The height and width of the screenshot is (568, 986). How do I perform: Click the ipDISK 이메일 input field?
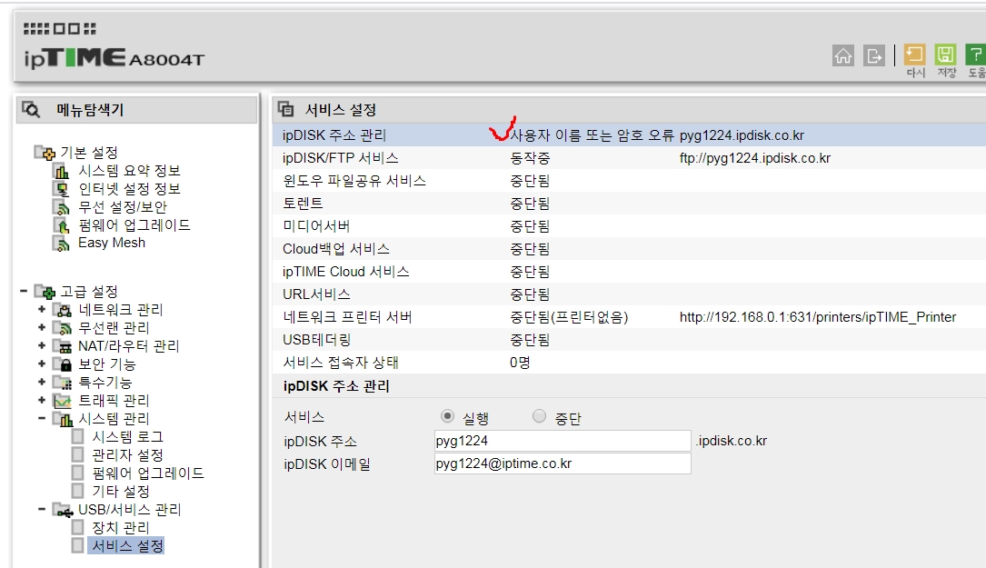point(563,463)
